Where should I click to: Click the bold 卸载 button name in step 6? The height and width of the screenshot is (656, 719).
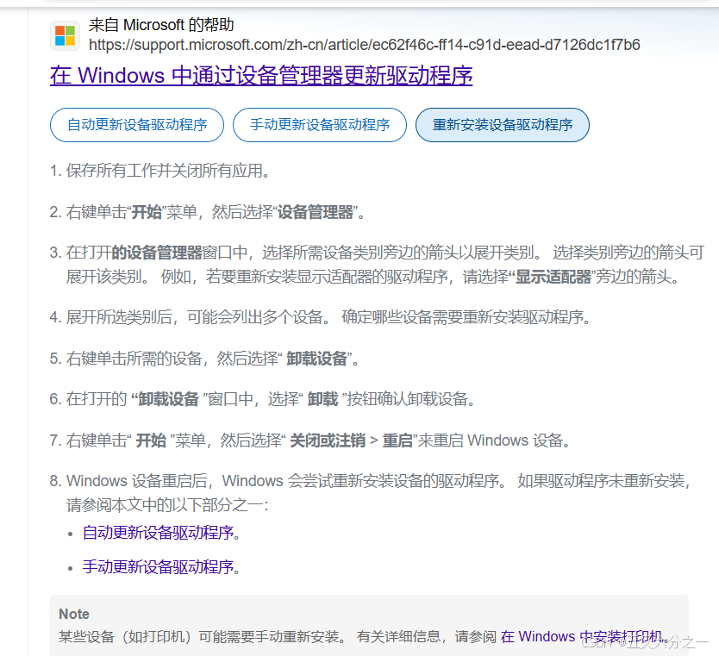322,399
